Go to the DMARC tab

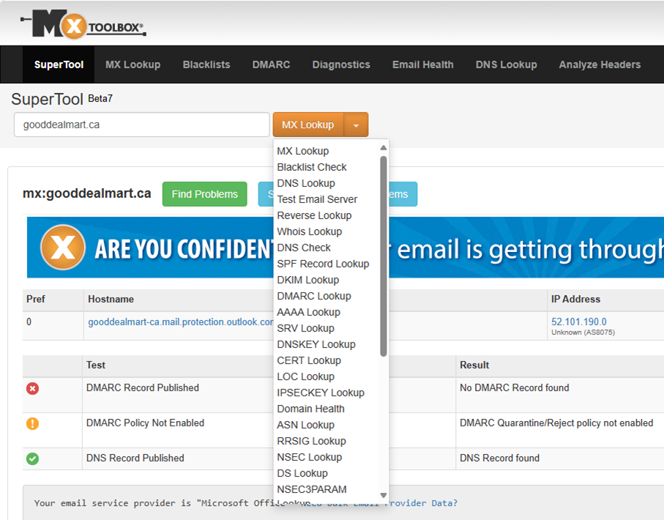click(271, 64)
